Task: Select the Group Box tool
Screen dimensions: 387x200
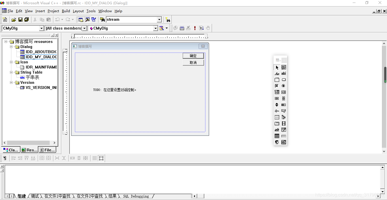Action: [277, 80]
